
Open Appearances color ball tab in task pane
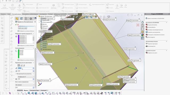(x=142, y=35)
